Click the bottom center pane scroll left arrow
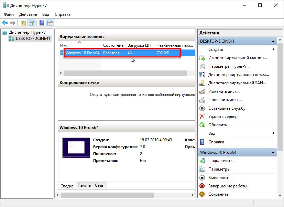284x207 pixels. pos(58,195)
